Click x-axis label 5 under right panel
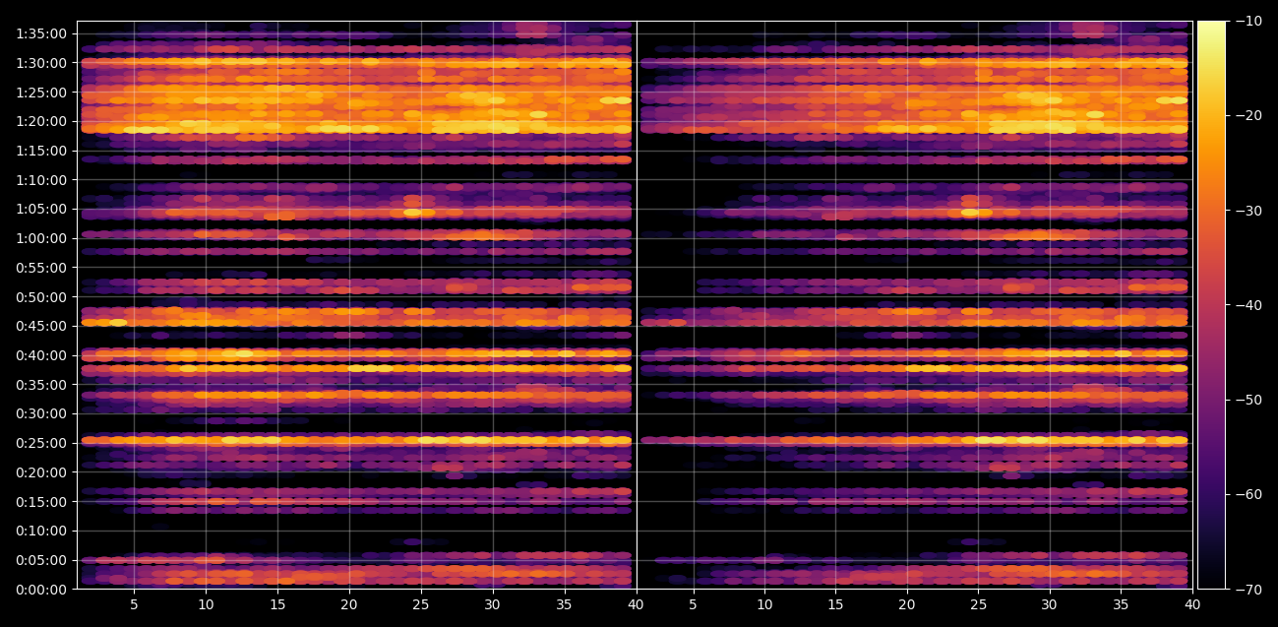Image resolution: width=1278 pixels, height=627 pixels. click(x=693, y=604)
